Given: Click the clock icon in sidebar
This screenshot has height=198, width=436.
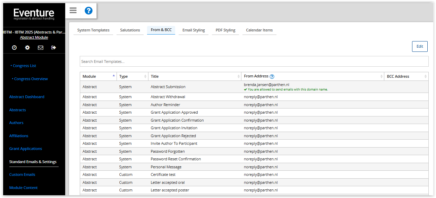Looking at the screenshot, I should point(14,48).
